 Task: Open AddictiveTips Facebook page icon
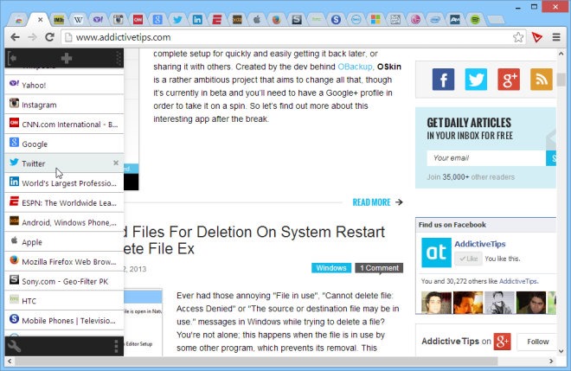443,79
